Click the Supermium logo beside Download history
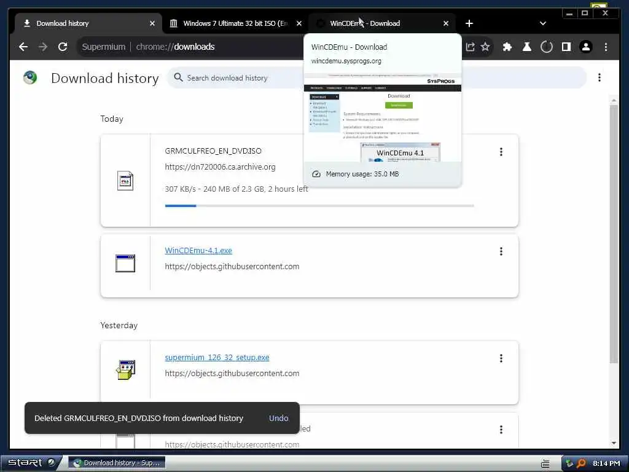Viewport: 629px width, 472px height. coord(30,77)
